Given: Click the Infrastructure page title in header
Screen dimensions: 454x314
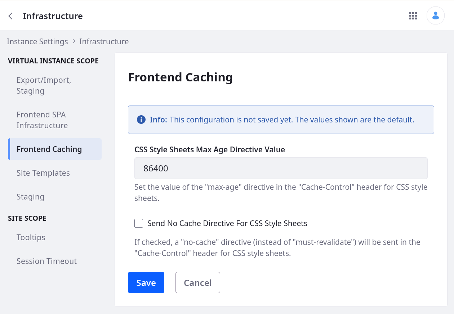Looking at the screenshot, I should coord(53,16).
